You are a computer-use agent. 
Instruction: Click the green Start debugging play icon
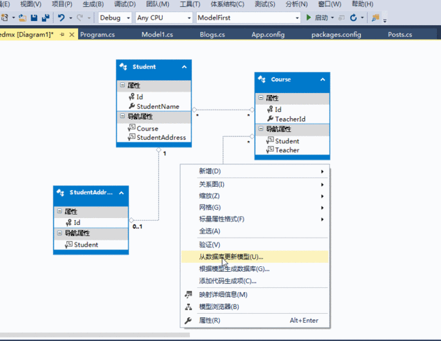point(309,18)
